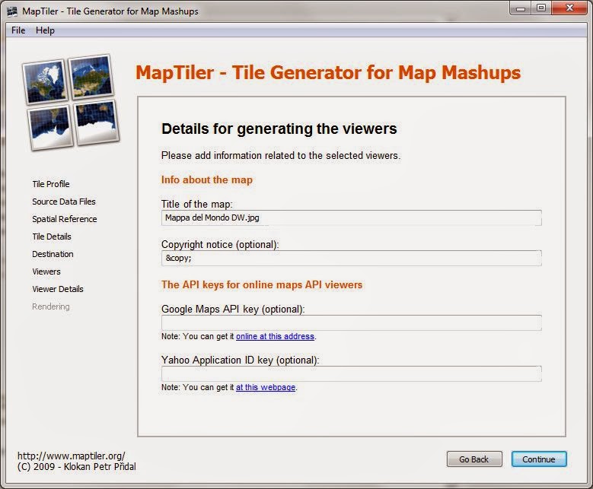Open the Help menu
This screenshot has width=593, height=489.
(x=45, y=30)
